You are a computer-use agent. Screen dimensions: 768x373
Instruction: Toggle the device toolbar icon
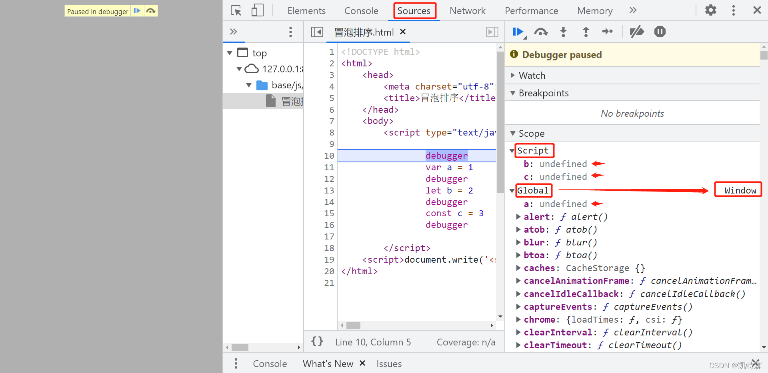tap(257, 10)
